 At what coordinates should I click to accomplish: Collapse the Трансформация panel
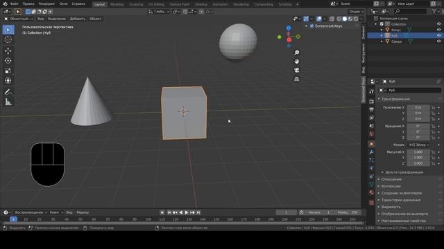click(395, 99)
